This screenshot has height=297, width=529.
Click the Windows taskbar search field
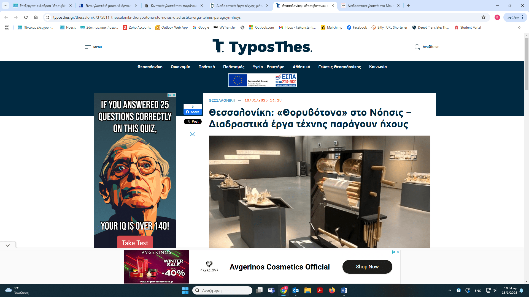[222, 290]
